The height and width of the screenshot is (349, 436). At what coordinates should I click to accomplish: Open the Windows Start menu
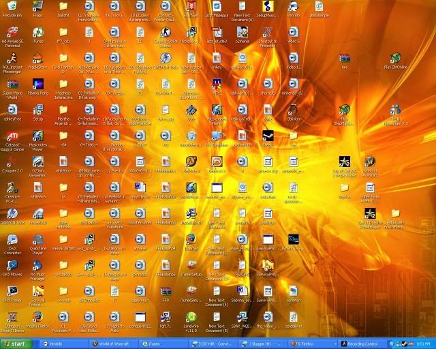tap(16, 344)
